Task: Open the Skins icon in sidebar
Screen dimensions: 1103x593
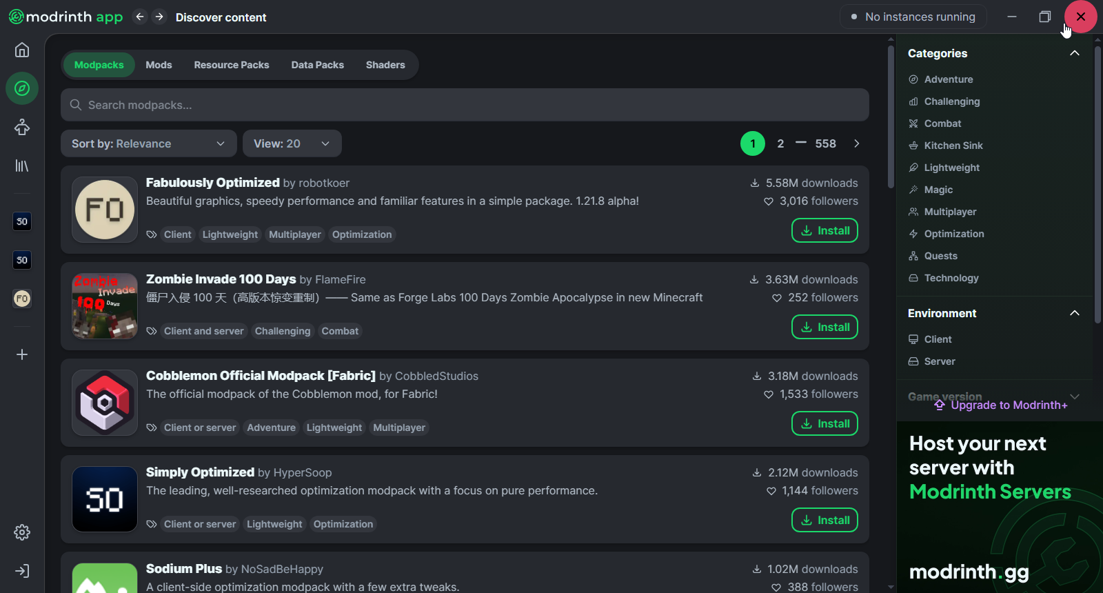Action: point(22,127)
